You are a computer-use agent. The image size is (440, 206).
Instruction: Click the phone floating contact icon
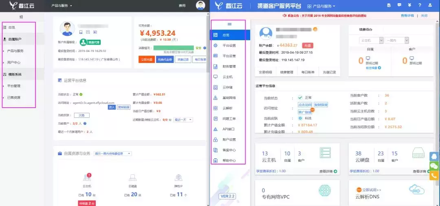point(434,176)
